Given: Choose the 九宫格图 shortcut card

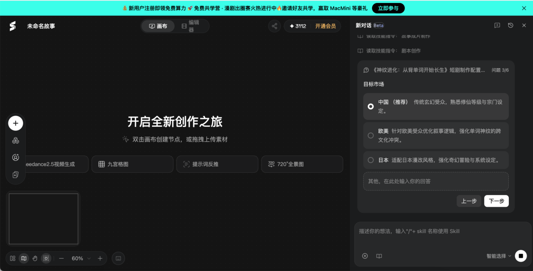Looking at the screenshot, I should point(133,164).
